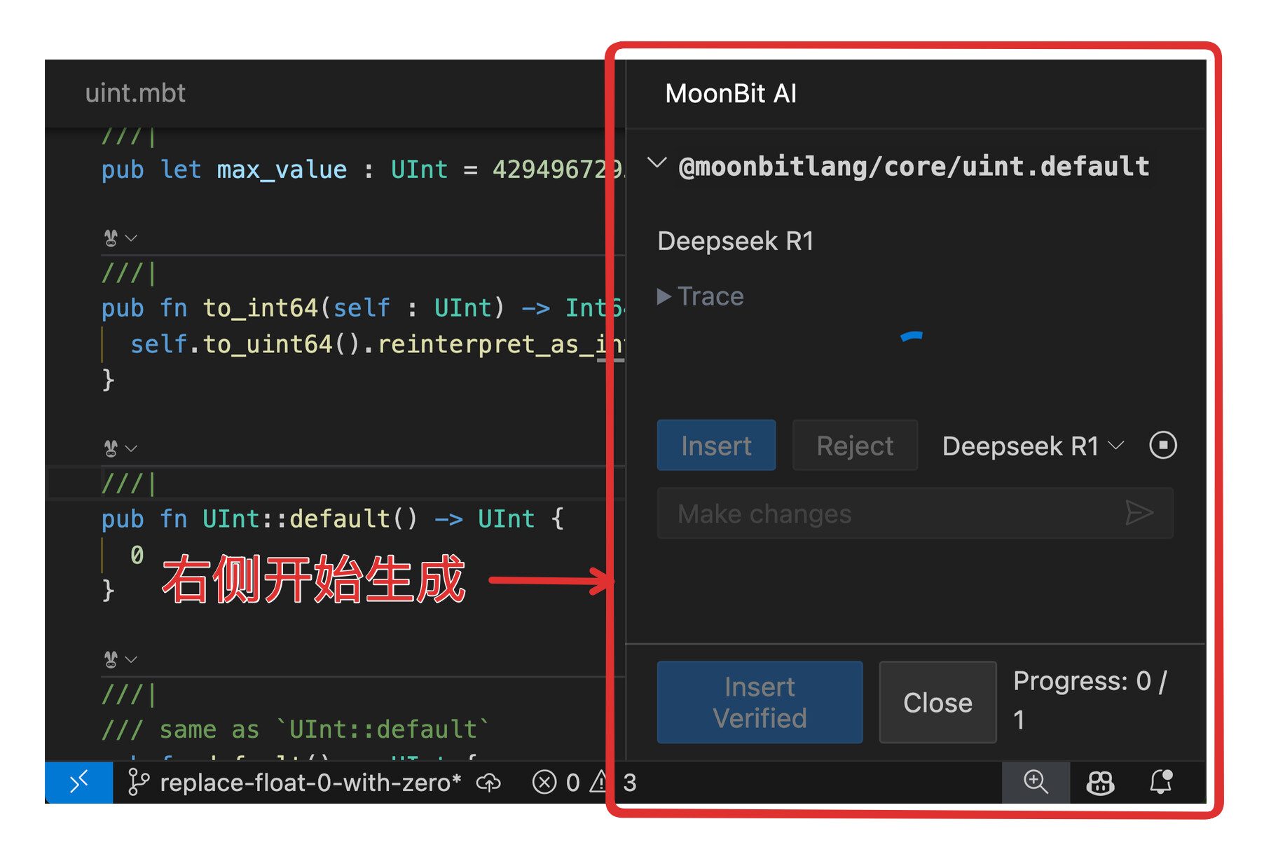1264x859 pixels.
Task: Click the Insert Verified button
Action: coord(760,702)
